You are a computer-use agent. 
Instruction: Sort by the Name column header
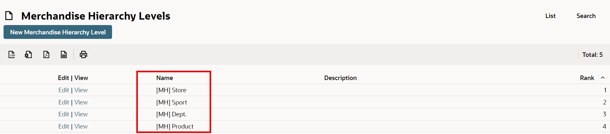[x=165, y=78]
